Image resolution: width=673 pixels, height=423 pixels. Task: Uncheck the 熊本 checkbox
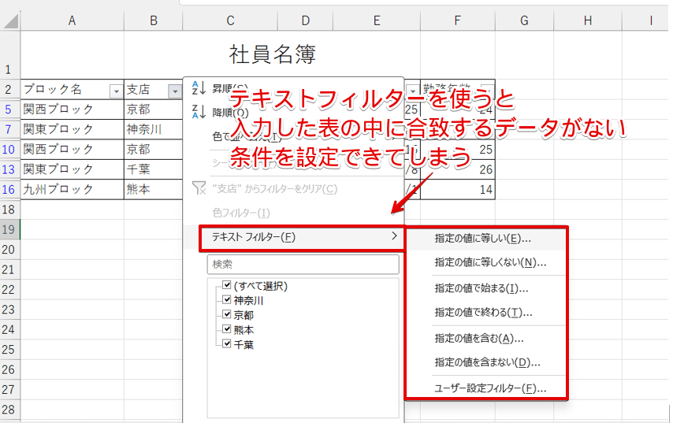[227, 328]
